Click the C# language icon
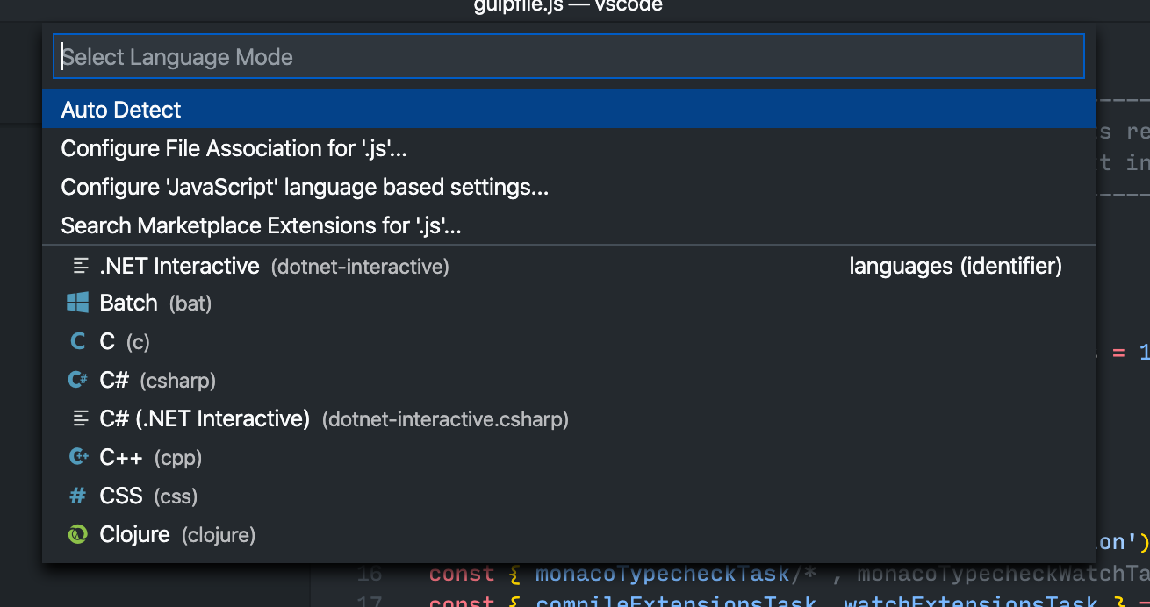This screenshot has height=607, width=1150. tap(77, 380)
